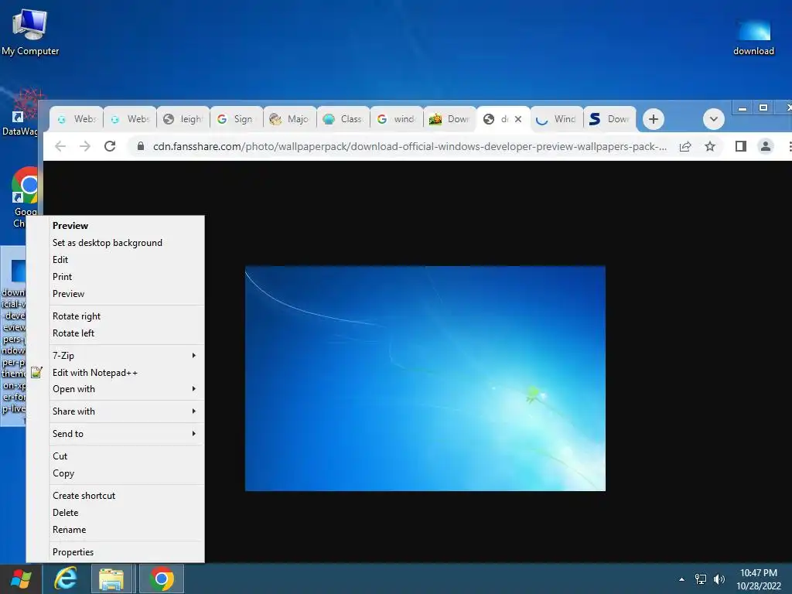Image resolution: width=792 pixels, height=594 pixels.
Task: Open a new Chrome tab
Action: (653, 119)
